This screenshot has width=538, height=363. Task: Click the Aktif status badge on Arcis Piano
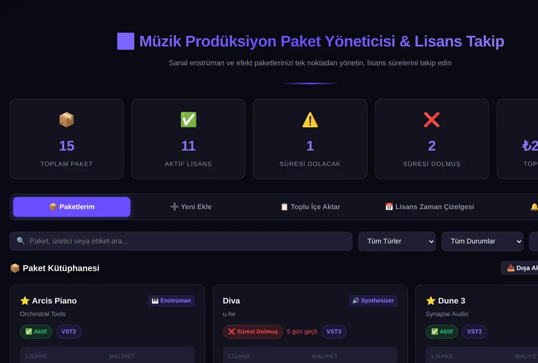pyautogui.click(x=36, y=332)
